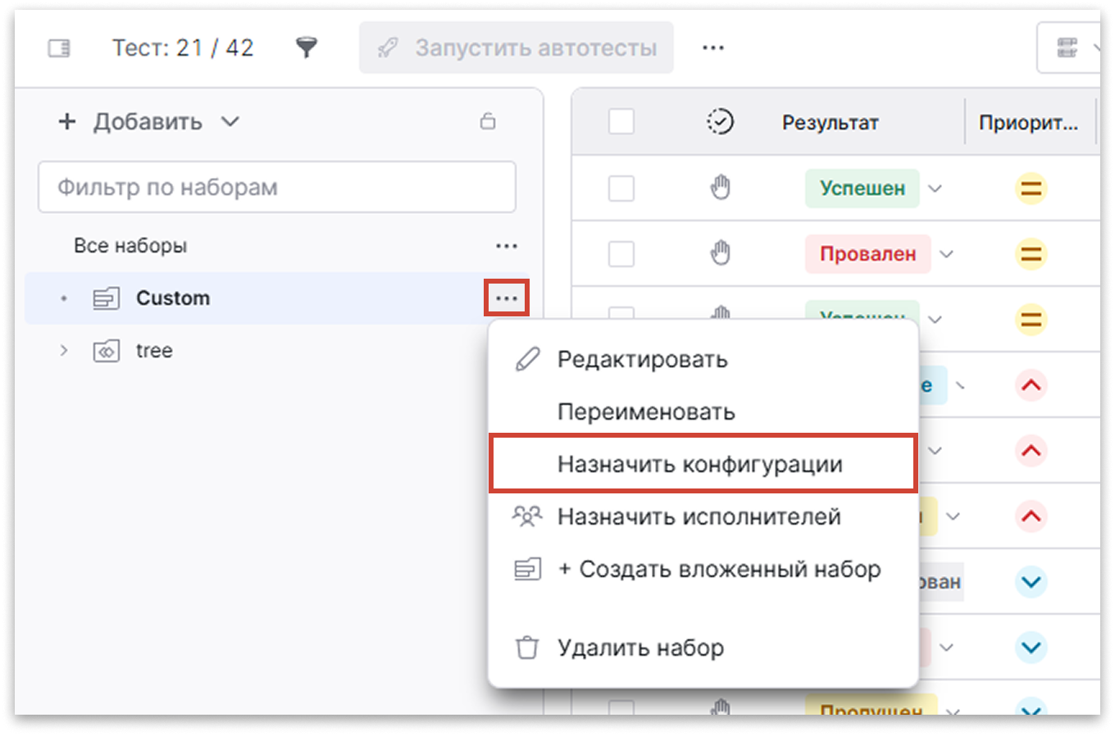Screen dimensions: 1115x736
Task: Open the Добавить dropdown
Action: [x=149, y=121]
